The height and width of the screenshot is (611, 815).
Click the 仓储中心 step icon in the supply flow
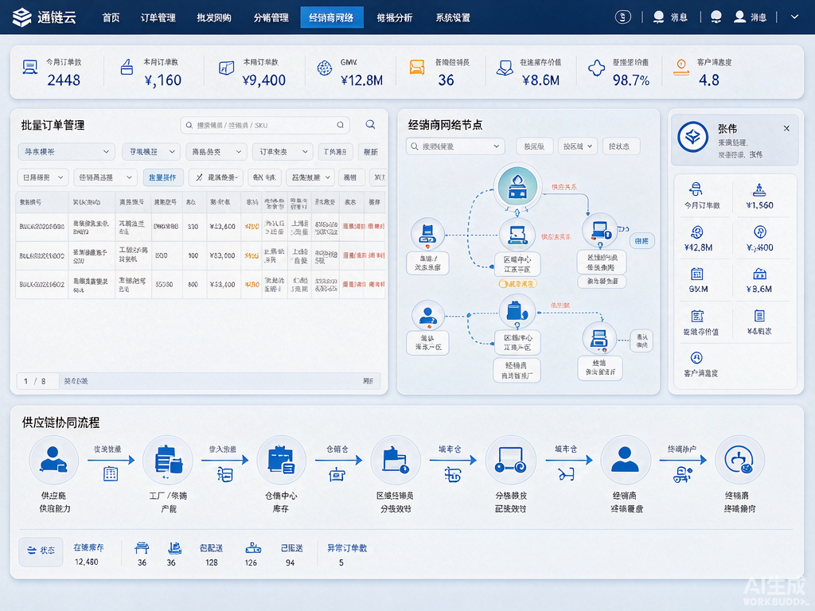pyautogui.click(x=281, y=460)
